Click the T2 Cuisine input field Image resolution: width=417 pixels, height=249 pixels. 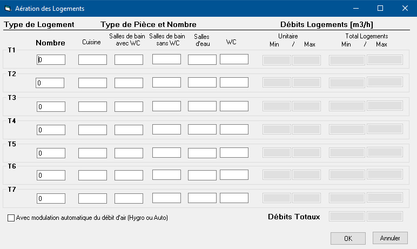(x=92, y=83)
